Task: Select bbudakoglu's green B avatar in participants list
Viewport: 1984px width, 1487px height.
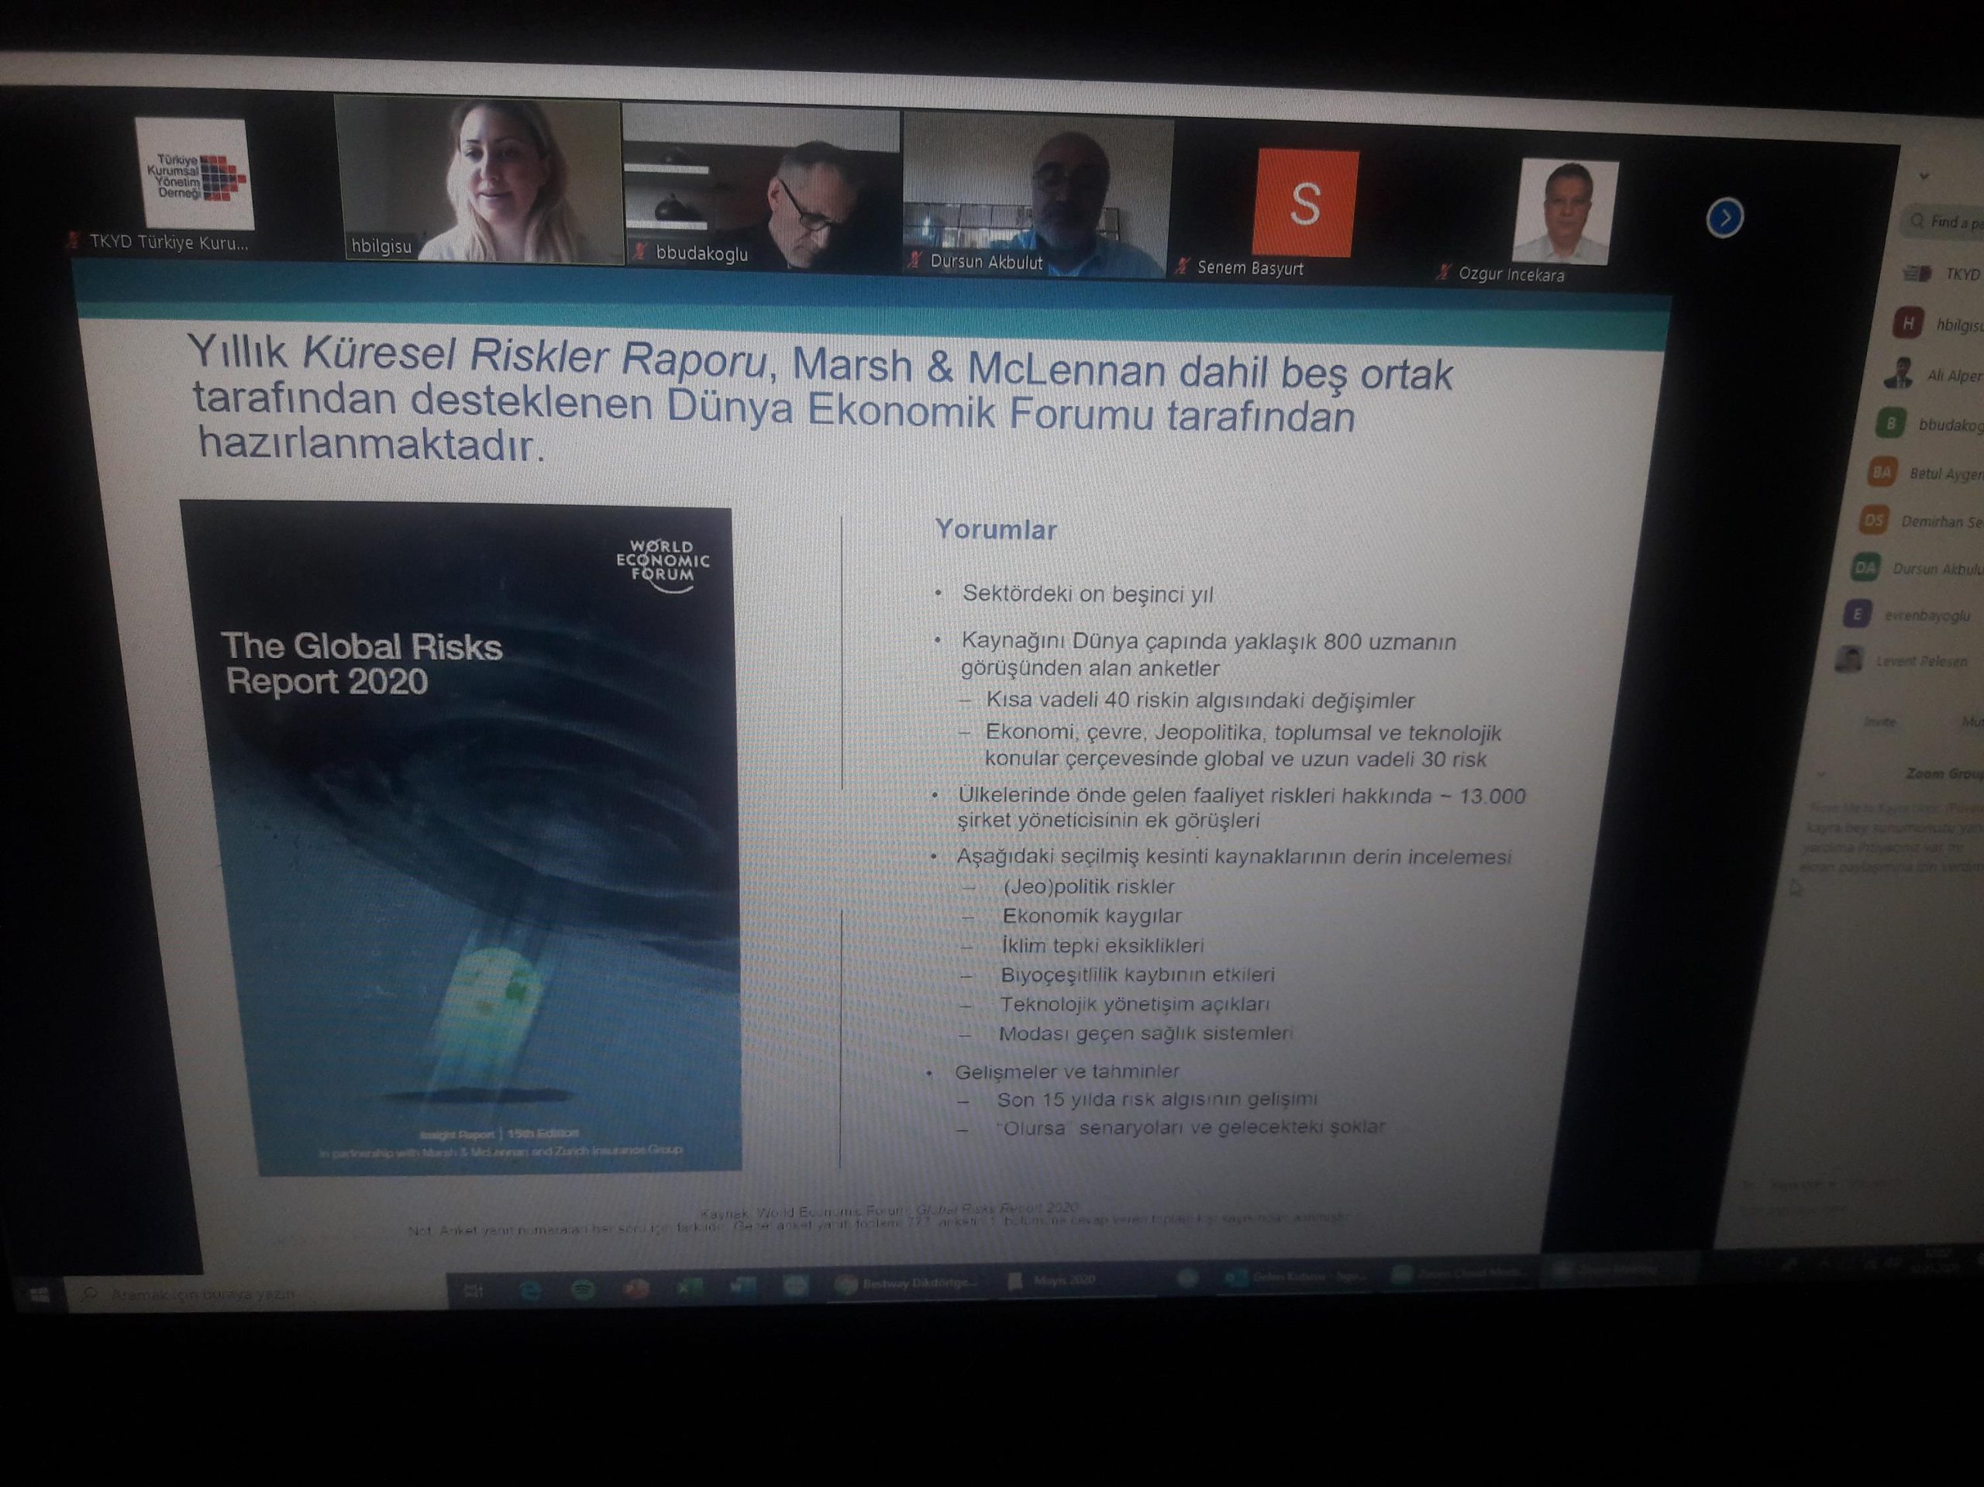Action: pos(1891,423)
